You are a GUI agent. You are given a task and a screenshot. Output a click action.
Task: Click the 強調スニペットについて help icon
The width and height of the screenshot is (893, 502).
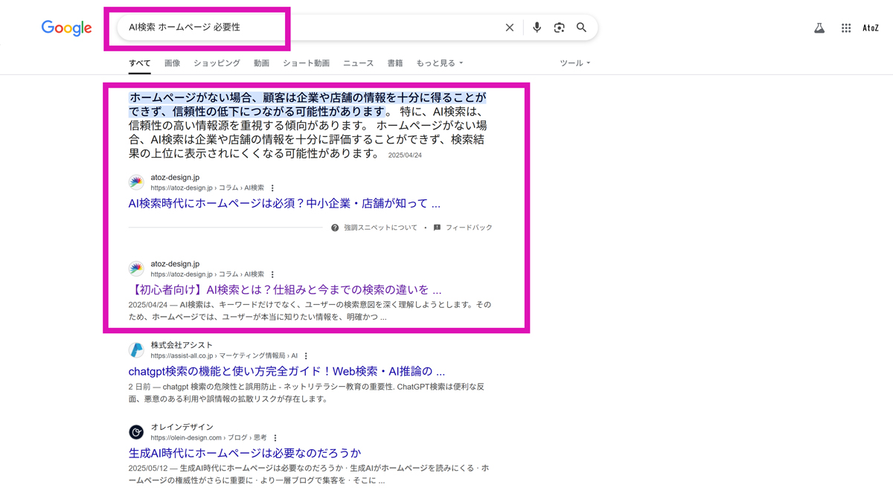click(335, 228)
